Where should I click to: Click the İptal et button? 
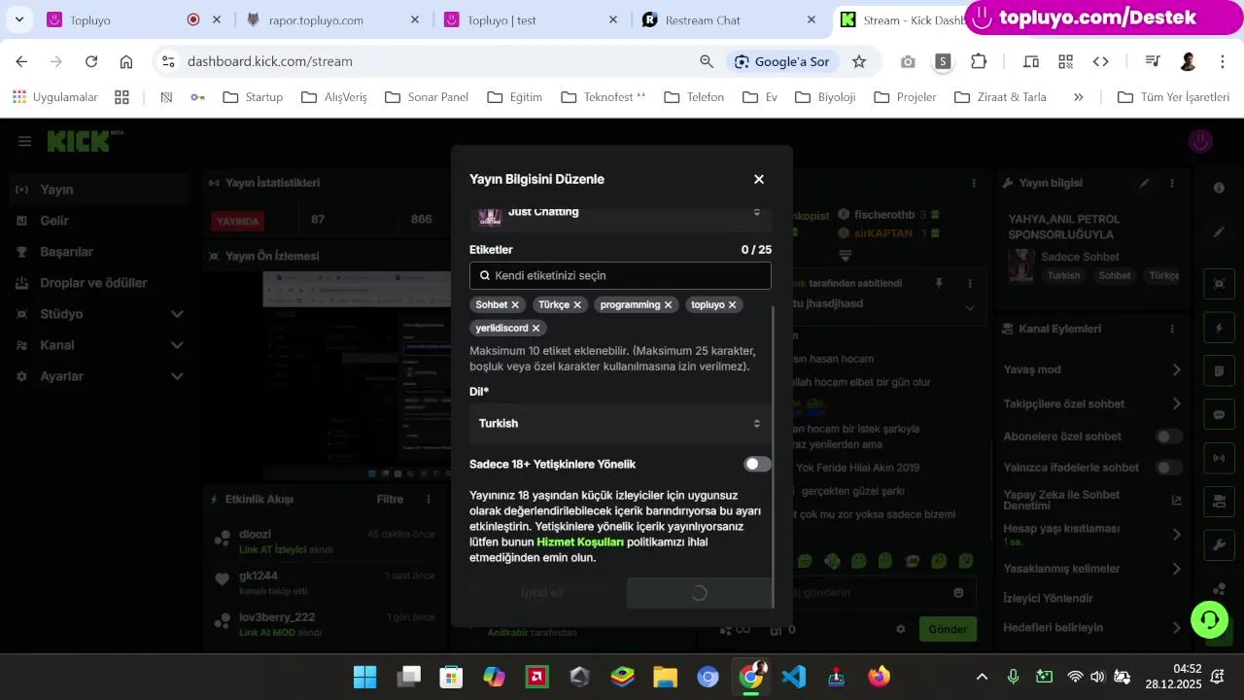click(x=541, y=593)
